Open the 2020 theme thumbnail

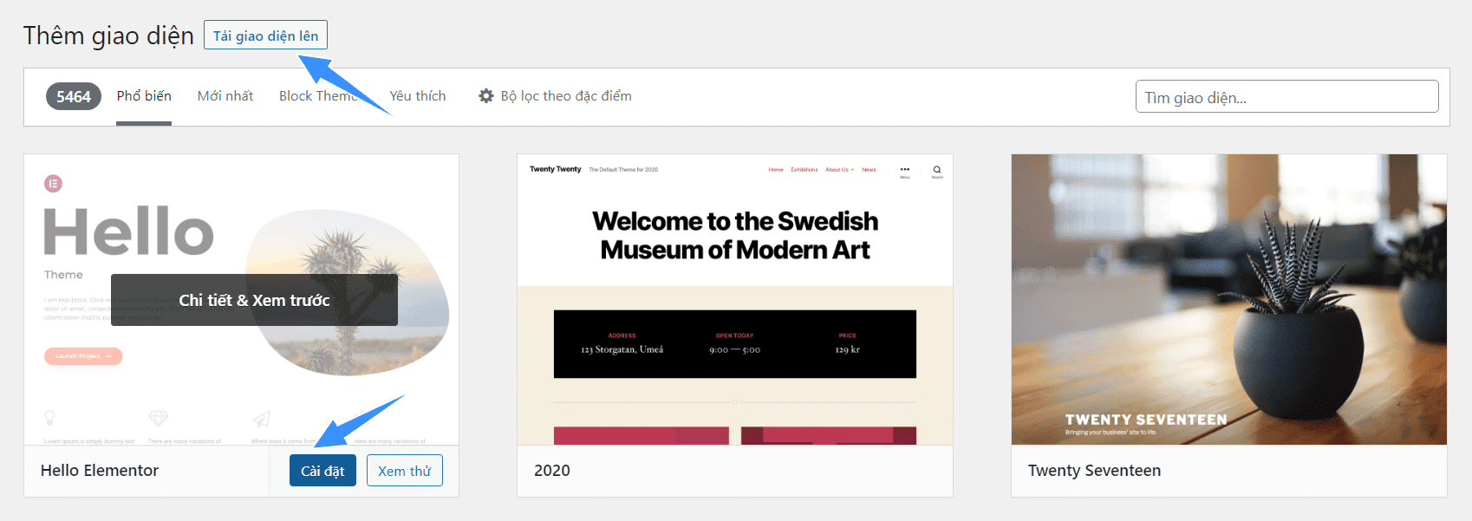coord(735,300)
